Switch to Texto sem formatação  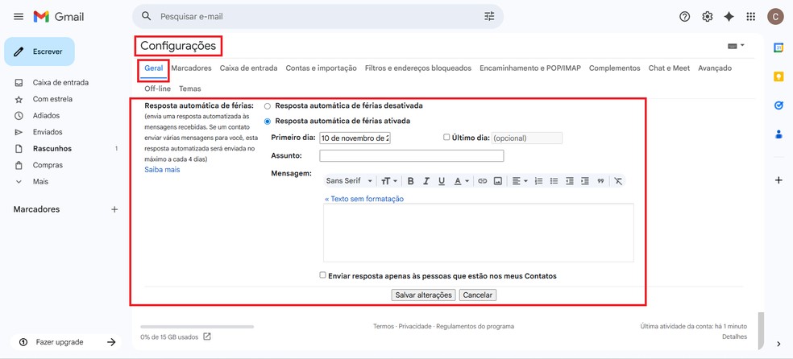coord(364,199)
